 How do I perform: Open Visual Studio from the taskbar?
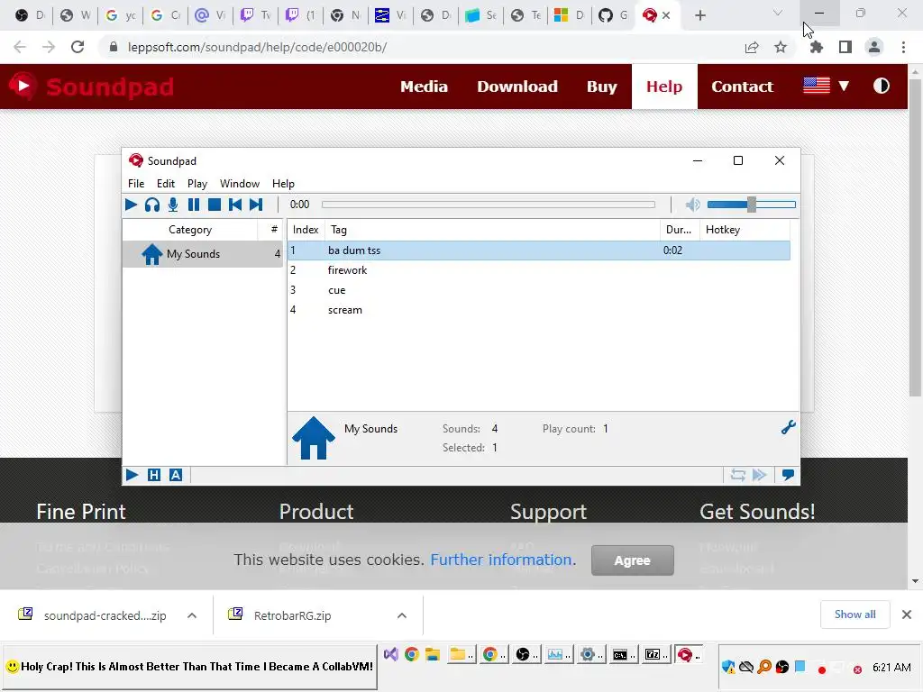(x=391, y=654)
